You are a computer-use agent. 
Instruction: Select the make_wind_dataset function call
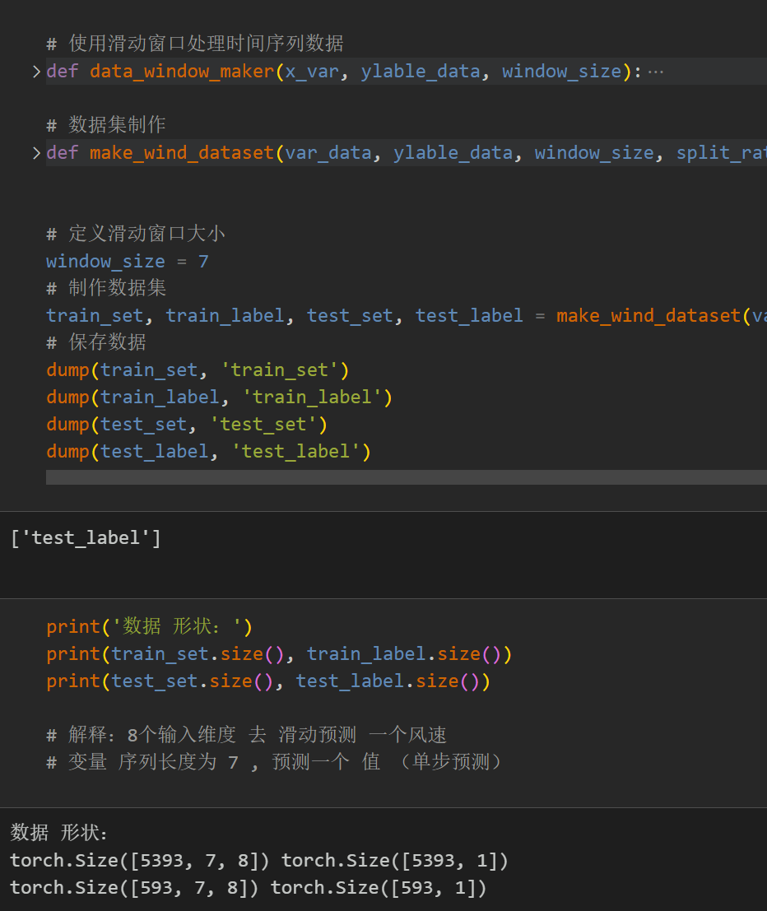pyautogui.click(x=648, y=315)
